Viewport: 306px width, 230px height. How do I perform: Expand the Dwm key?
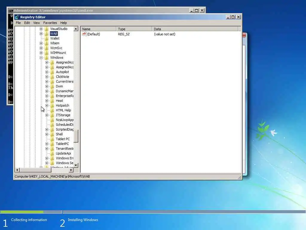pyautogui.click(x=47, y=87)
